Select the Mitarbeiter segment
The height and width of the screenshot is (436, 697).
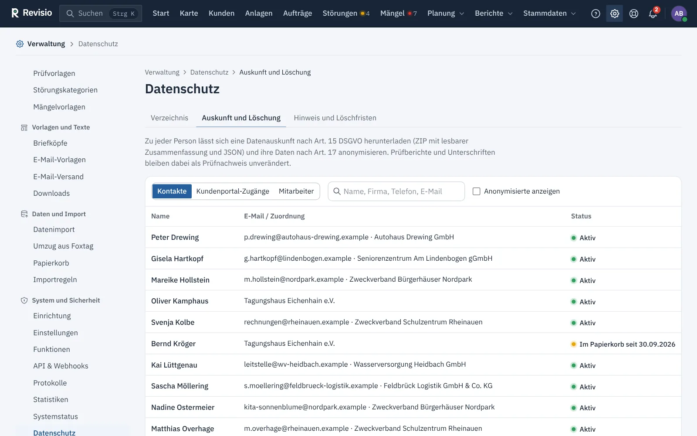pyautogui.click(x=296, y=191)
